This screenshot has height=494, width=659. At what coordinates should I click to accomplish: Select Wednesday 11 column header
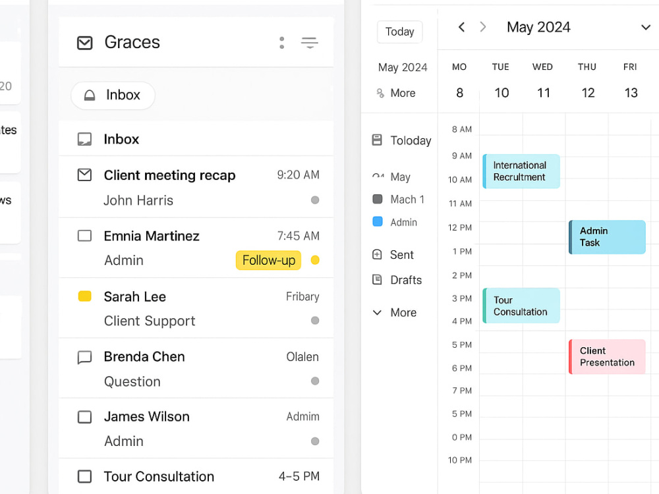coord(542,80)
